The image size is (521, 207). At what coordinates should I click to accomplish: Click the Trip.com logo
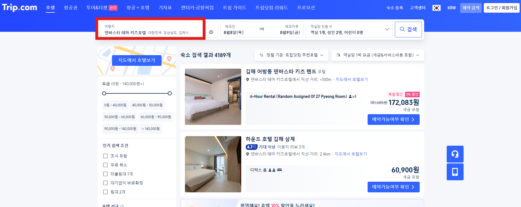coord(19,7)
